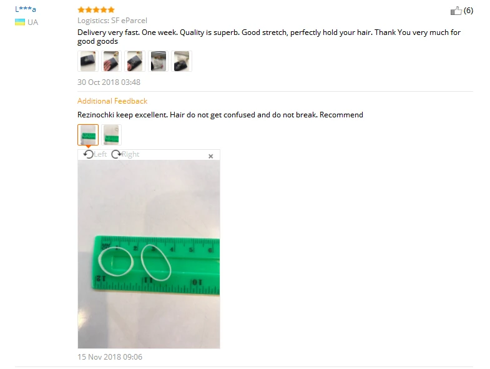Open the first review photo thumbnail
Image resolution: width=490 pixels, height=369 pixels.
(88, 61)
